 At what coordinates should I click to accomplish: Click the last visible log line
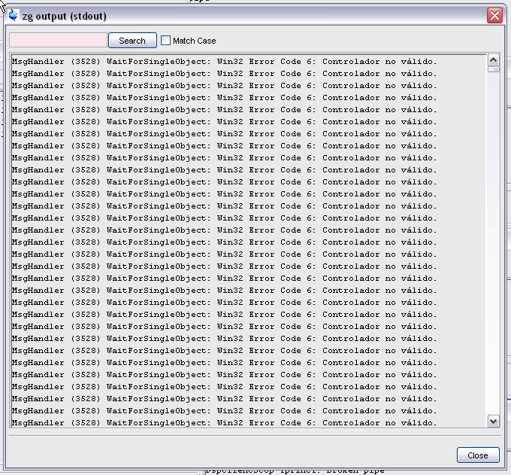[x=224, y=423]
